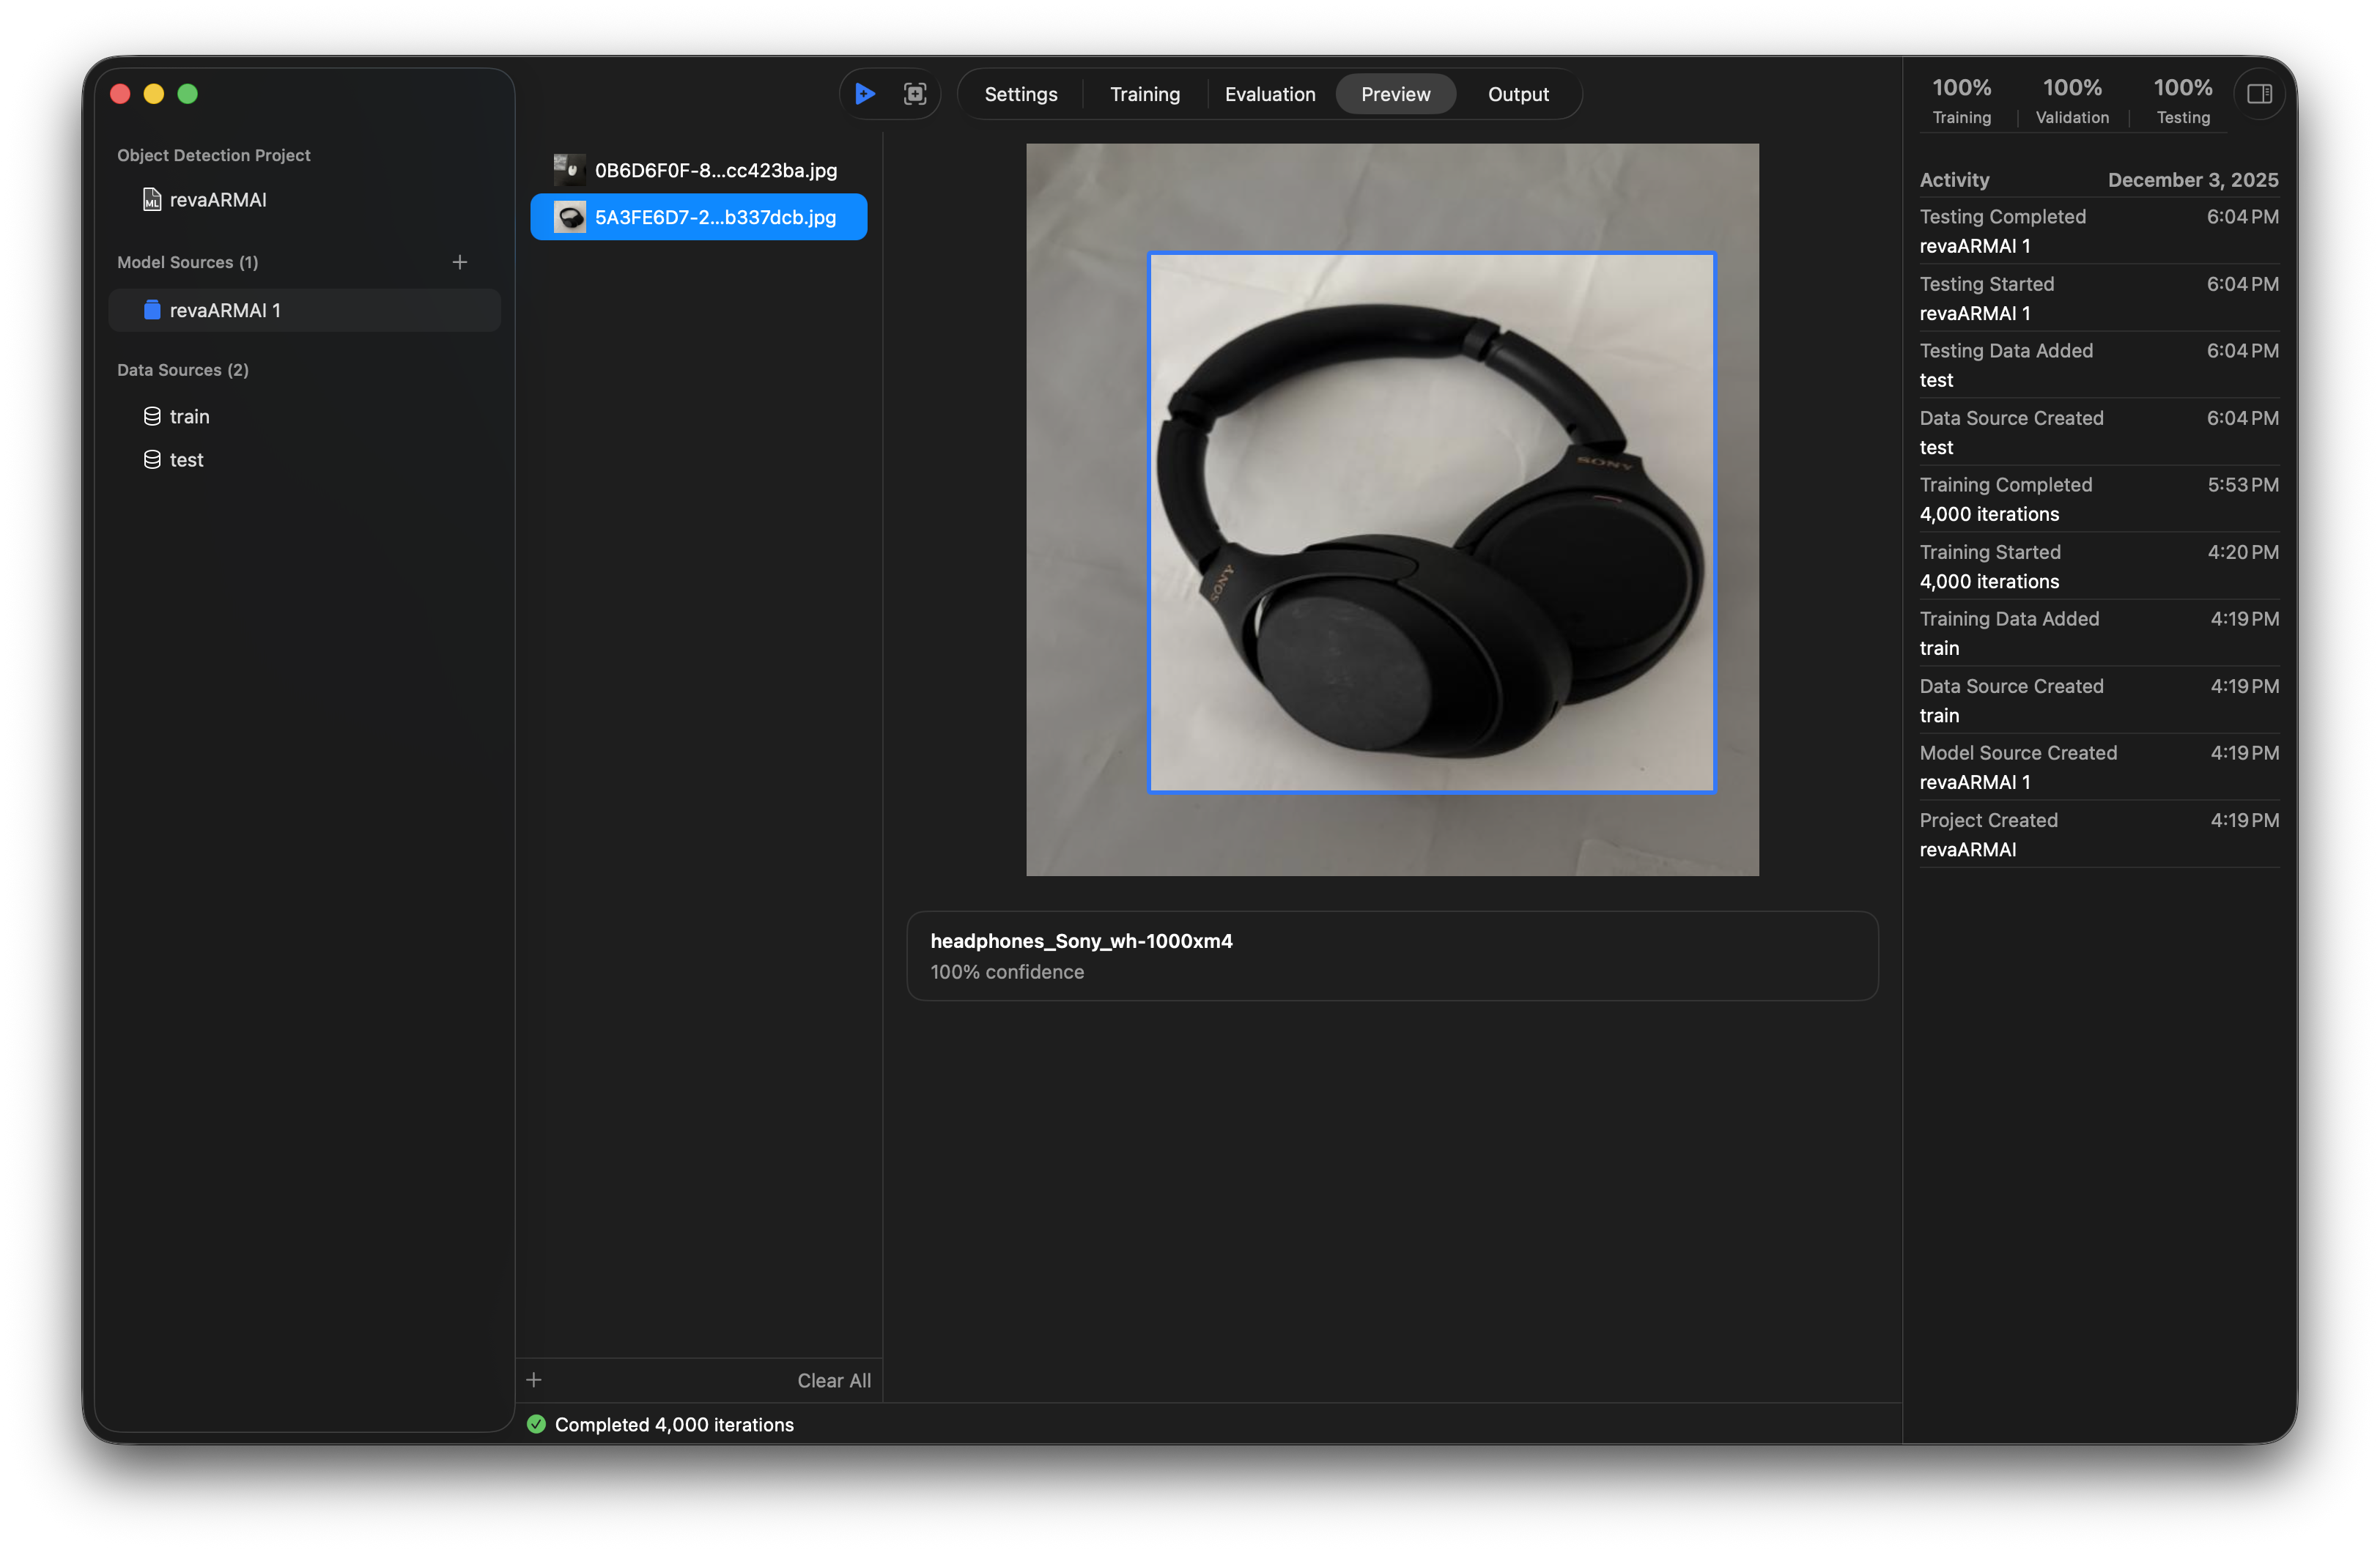Add a new model source with plus
This screenshot has height=1553, width=2380.
[x=460, y=262]
